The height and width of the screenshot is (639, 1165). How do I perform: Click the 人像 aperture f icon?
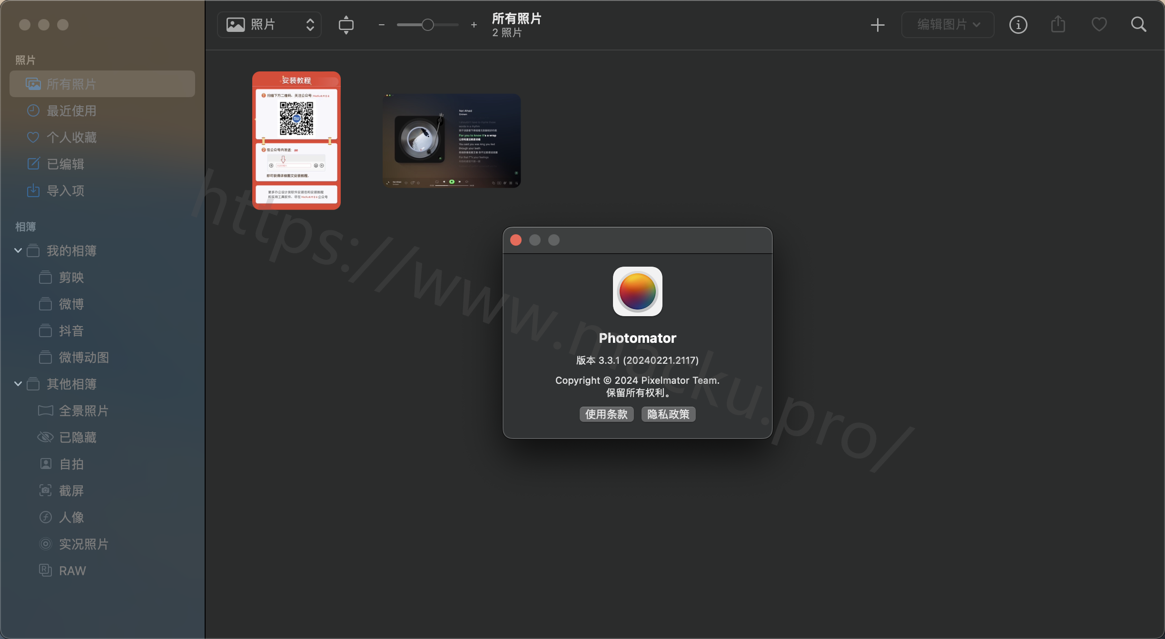click(45, 517)
